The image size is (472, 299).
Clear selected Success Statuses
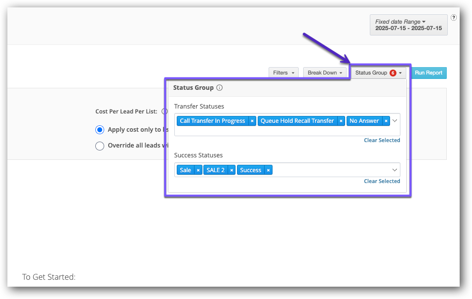tap(382, 182)
